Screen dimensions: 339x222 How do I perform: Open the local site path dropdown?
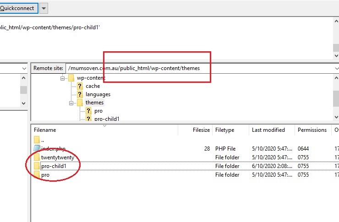(x=24, y=69)
